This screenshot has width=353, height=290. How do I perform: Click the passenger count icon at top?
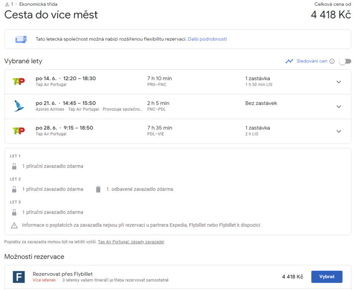[x=7, y=4]
